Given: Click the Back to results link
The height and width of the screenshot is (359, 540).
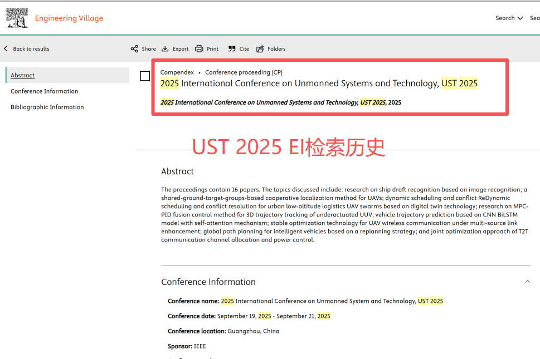Looking at the screenshot, I should 31,48.
